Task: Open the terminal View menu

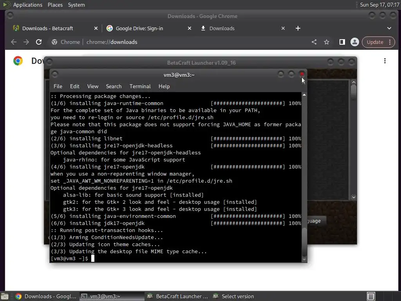Action: 92,86
